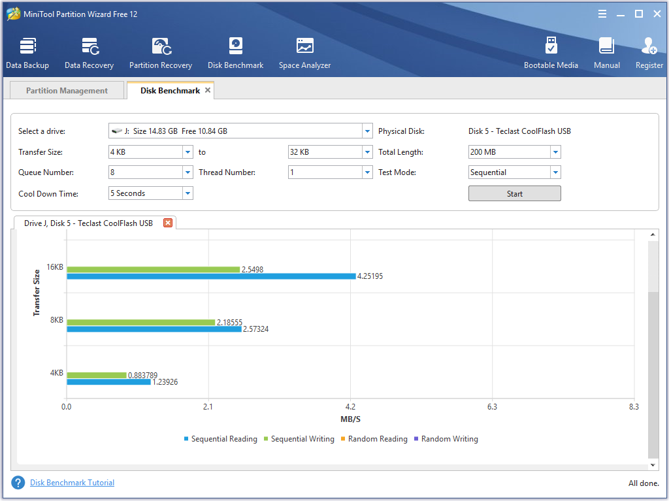The image size is (669, 501).
Task: Create Bootable Media
Action: [x=551, y=53]
